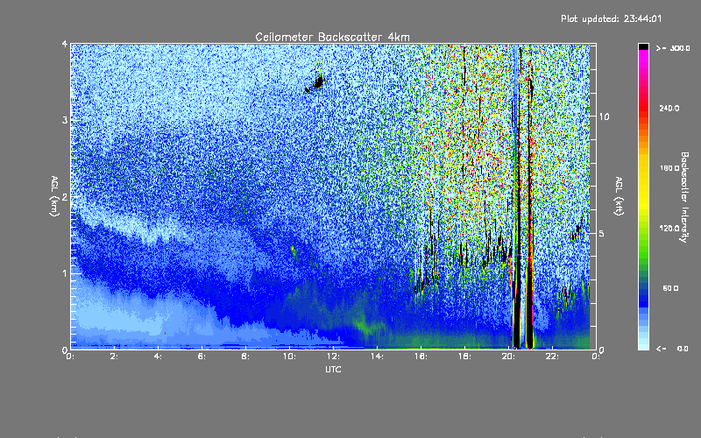701x438 pixels.
Task: Click the '180.0' colorbar value
Action: 669,168
